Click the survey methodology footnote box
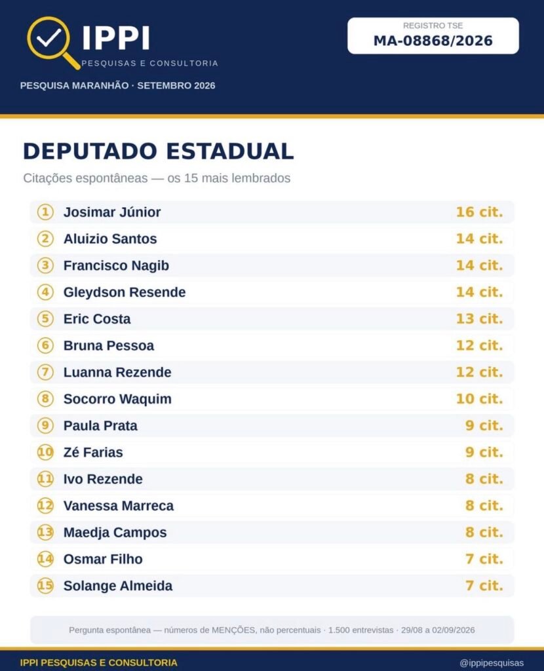This screenshot has width=544, height=671. (272, 630)
